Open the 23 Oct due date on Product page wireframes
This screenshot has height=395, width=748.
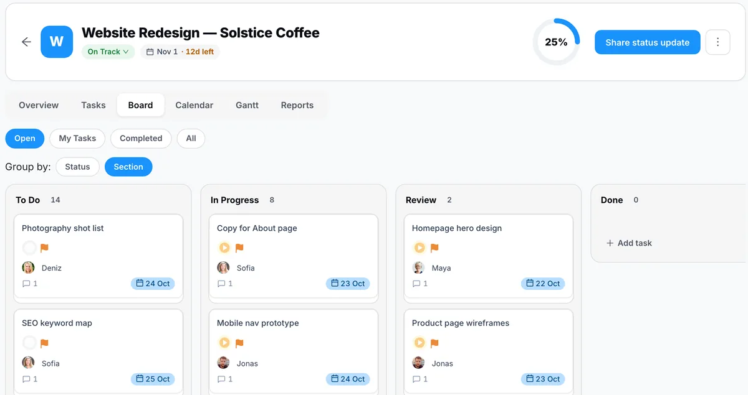(543, 379)
